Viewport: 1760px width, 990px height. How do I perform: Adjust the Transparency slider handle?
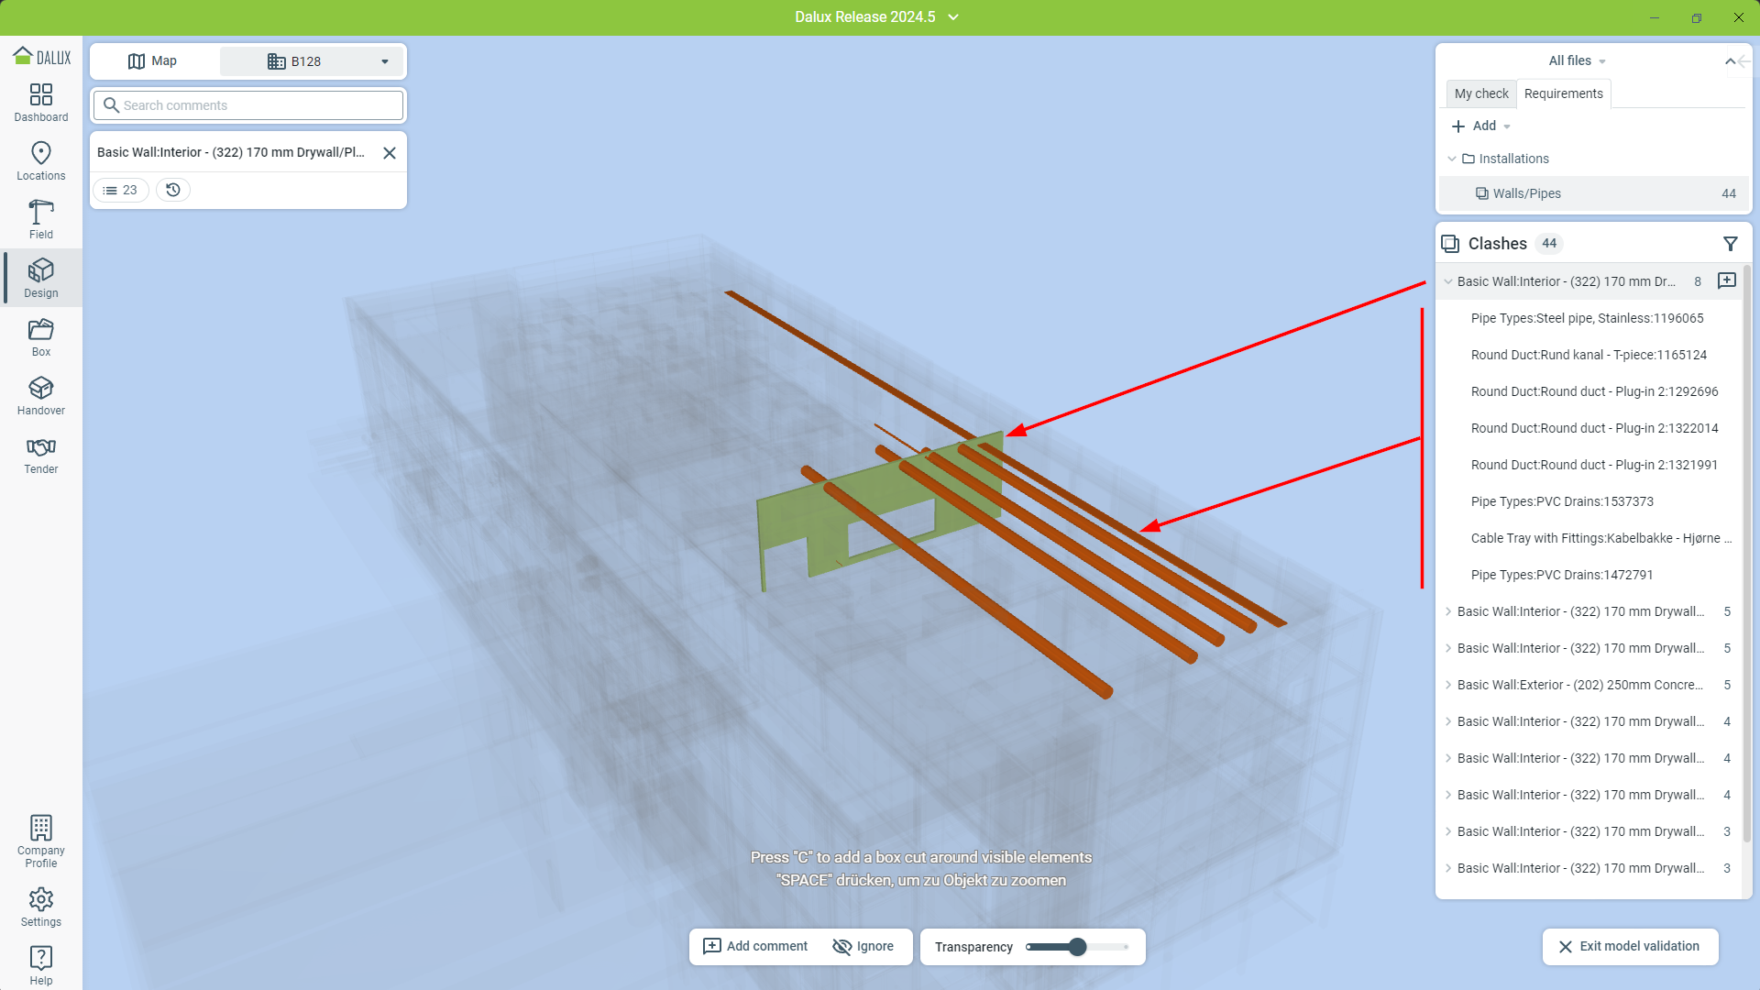tap(1078, 947)
